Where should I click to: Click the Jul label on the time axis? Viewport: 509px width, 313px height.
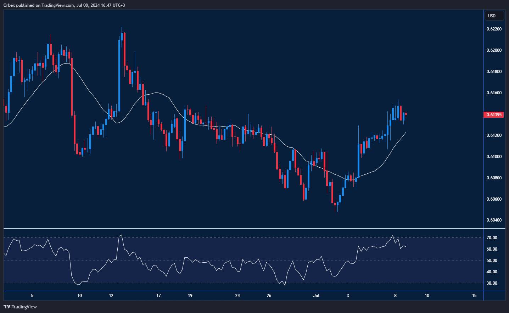[x=316, y=295]
